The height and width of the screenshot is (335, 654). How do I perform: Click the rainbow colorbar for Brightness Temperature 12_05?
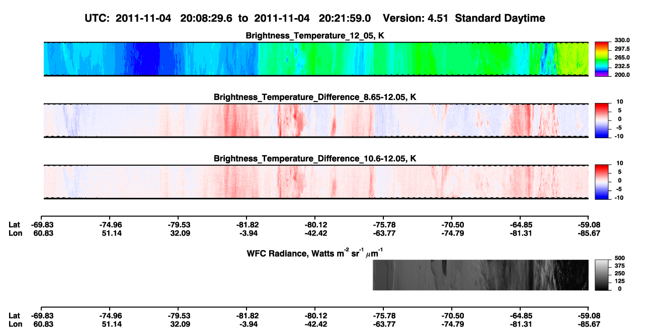602,58
